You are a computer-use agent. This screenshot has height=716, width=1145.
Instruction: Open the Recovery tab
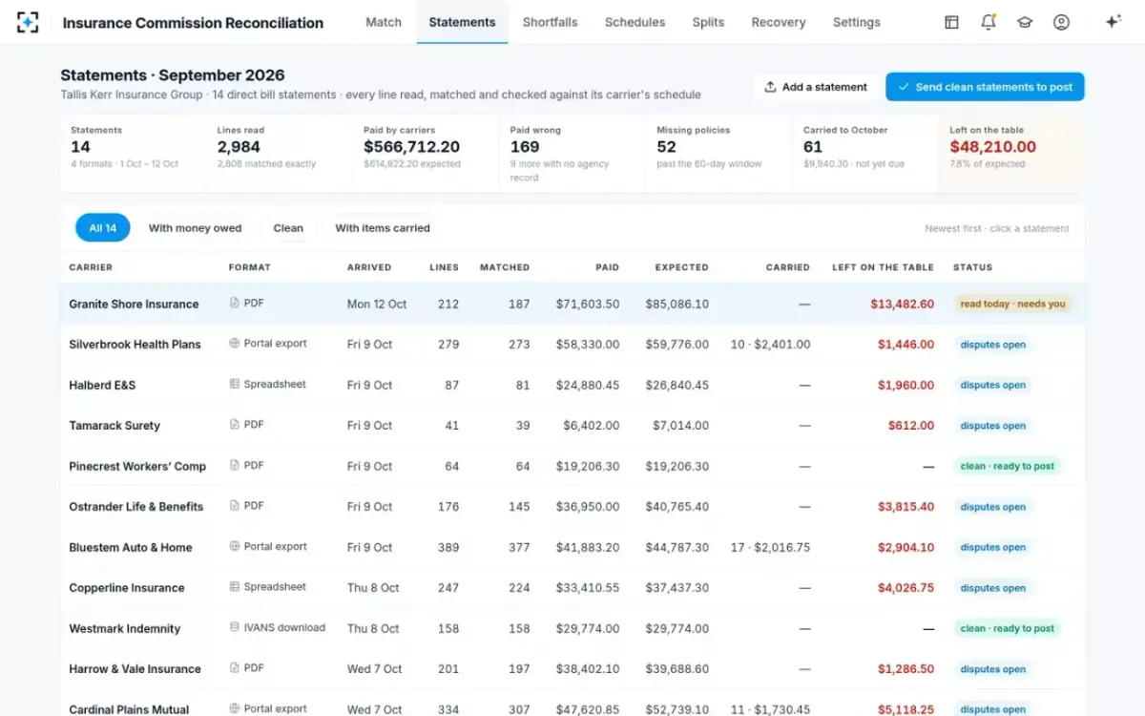pos(779,22)
